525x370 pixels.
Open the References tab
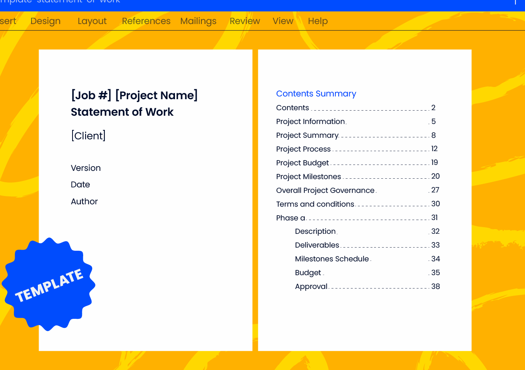point(146,21)
